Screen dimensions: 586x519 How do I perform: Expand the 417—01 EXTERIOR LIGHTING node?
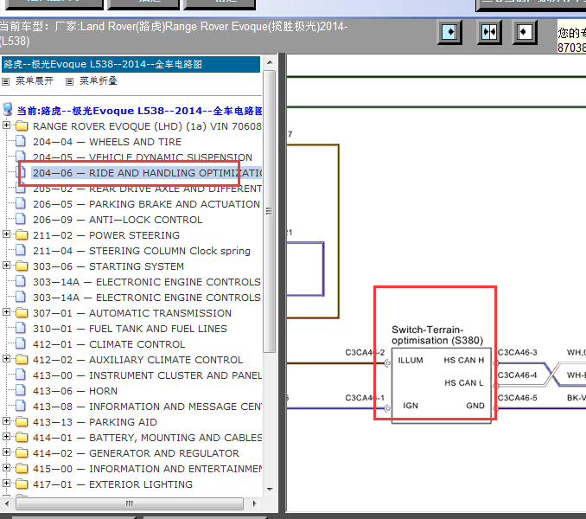click(x=6, y=484)
